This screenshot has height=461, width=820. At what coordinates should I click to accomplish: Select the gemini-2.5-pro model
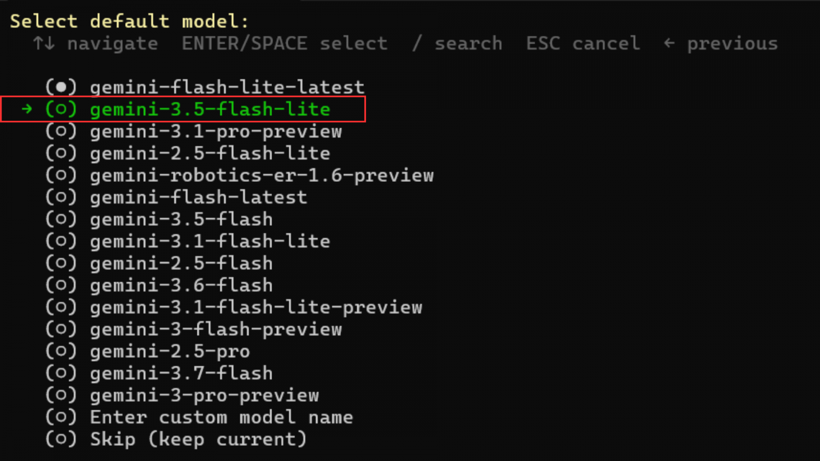point(148,351)
